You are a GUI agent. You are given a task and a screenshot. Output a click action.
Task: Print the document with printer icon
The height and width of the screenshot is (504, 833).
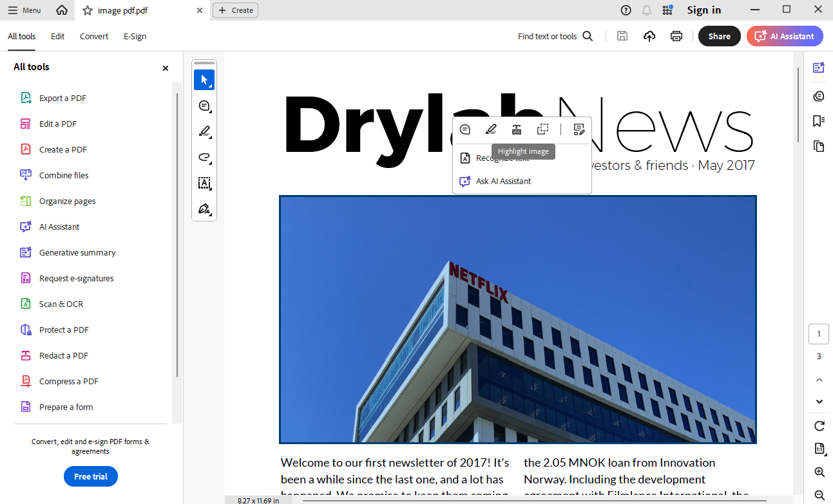pyautogui.click(x=676, y=36)
